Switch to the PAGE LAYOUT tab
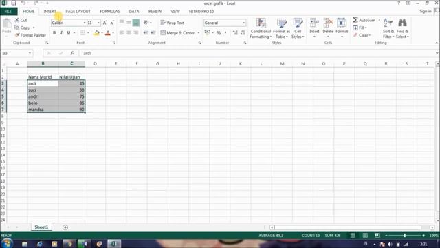Viewport: 440px width, 248px height. click(x=78, y=11)
